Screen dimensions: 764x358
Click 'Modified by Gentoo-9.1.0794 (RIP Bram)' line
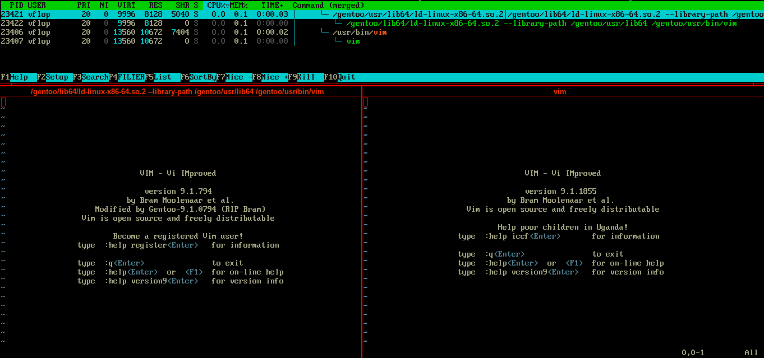[180, 209]
